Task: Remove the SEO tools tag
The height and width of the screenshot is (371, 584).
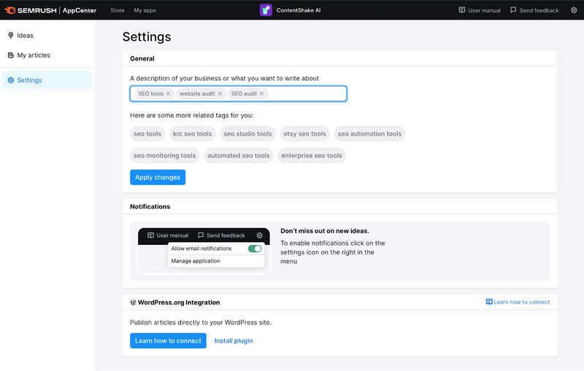Action: click(169, 94)
